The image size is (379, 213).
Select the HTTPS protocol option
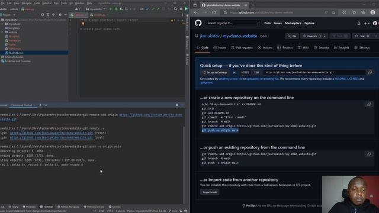click(245, 72)
